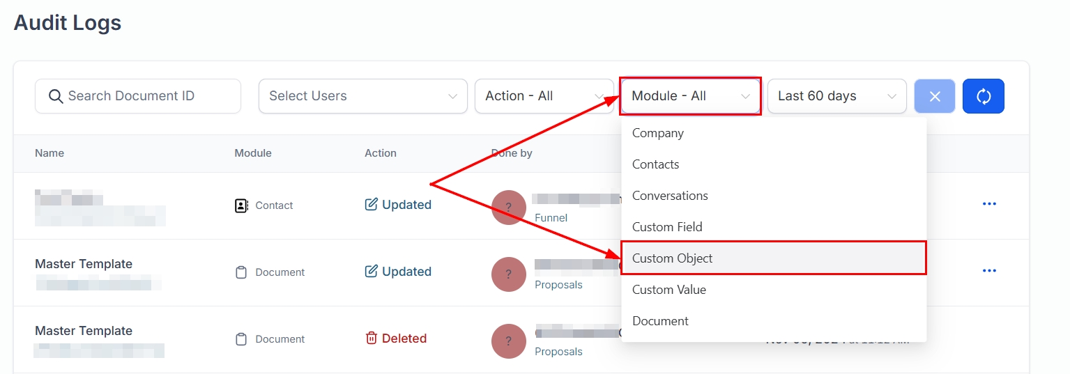Expand the Action - All filter
This screenshot has width=1070, height=374.
[x=544, y=96]
